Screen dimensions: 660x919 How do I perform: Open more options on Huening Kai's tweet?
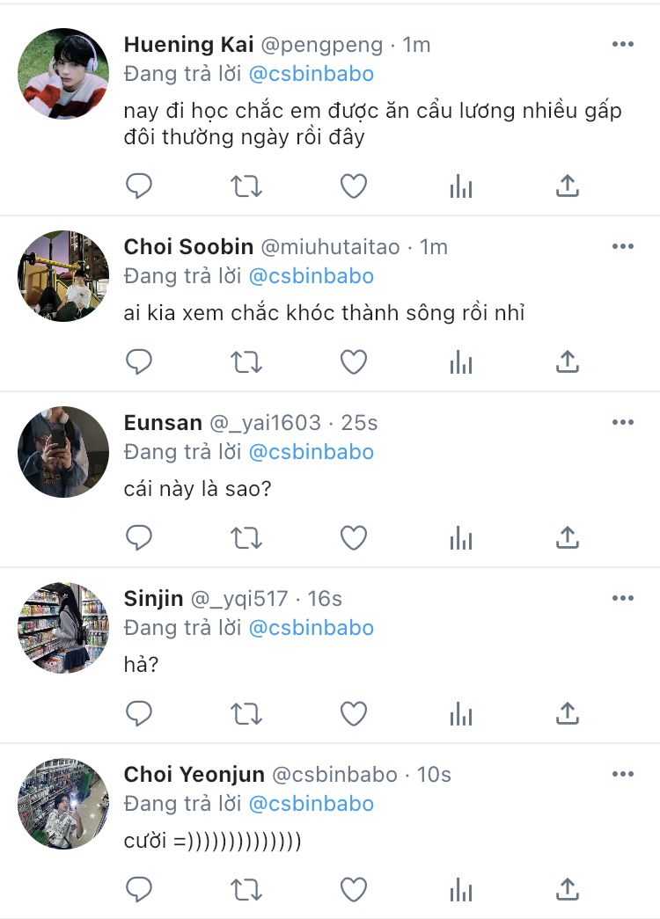[x=623, y=44]
